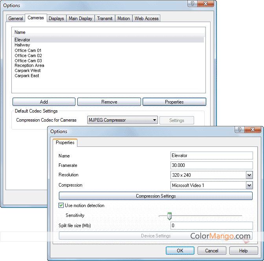The width and height of the screenshot is (264, 261).
Task: Switch to the Main Display tab
Action: pyautogui.click(x=80, y=19)
